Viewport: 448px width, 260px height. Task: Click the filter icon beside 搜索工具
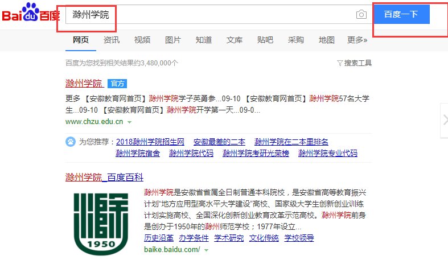click(340, 63)
